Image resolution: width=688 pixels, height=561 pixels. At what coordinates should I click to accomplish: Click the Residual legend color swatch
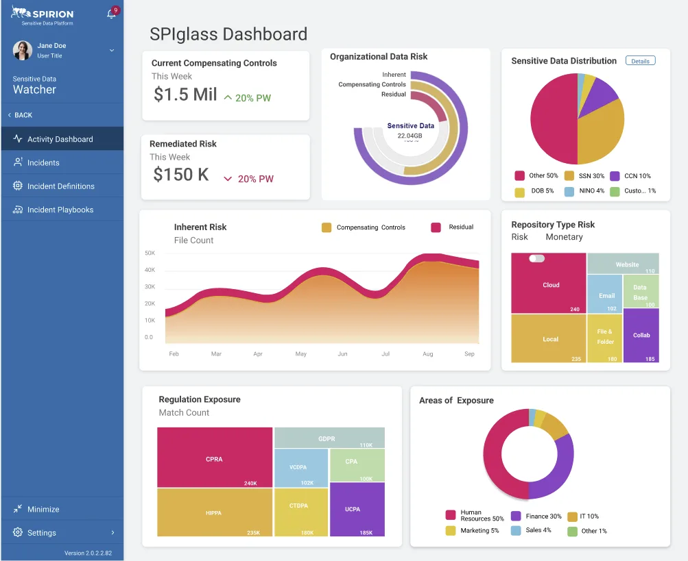point(436,227)
